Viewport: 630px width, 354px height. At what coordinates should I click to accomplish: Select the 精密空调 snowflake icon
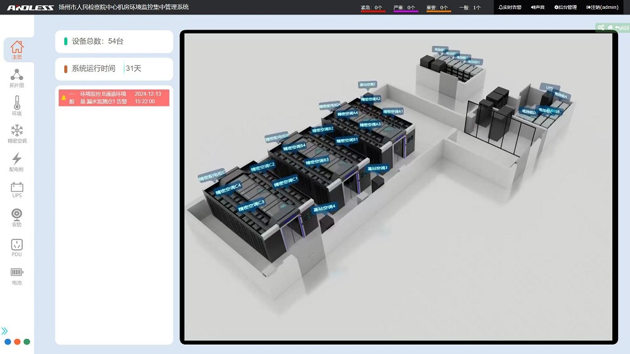coord(17,134)
